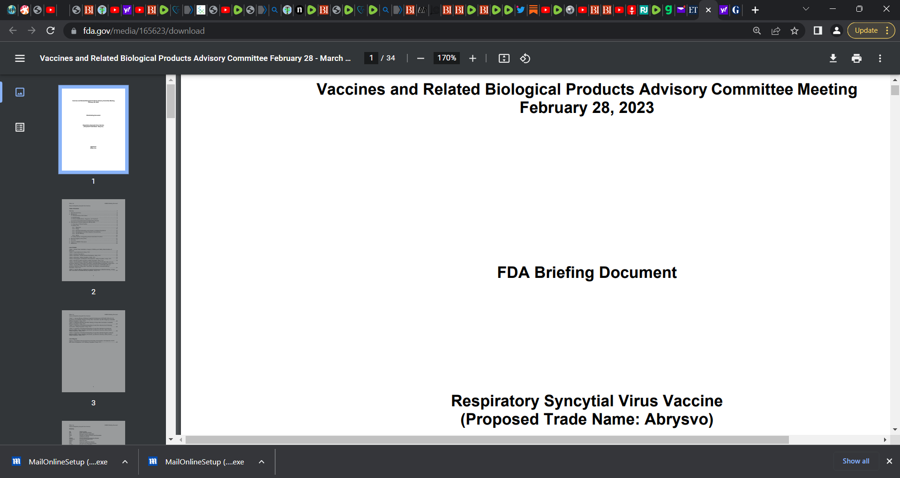The height and width of the screenshot is (478, 900).
Task: Open the browser side panel
Action: [x=818, y=31]
